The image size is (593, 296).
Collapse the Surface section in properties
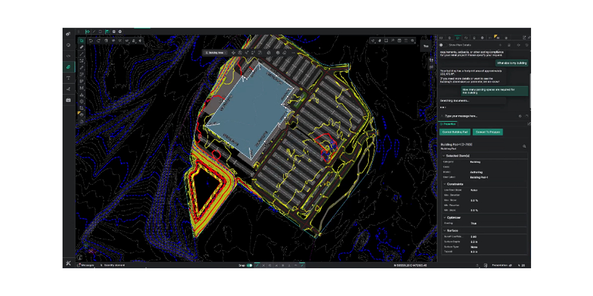(x=444, y=230)
